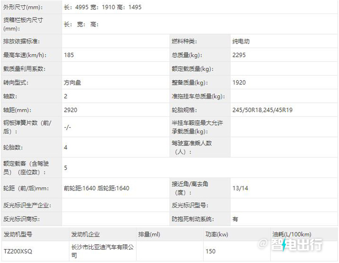Click the 钢板弹簧片数(前/后) label
This screenshot has height=263, width=339.
tap(27, 127)
